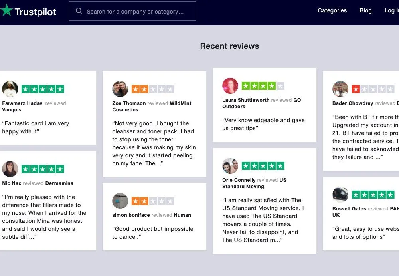Click Russell Gates' helmet avatar
399x276 pixels.
pyautogui.click(x=340, y=195)
